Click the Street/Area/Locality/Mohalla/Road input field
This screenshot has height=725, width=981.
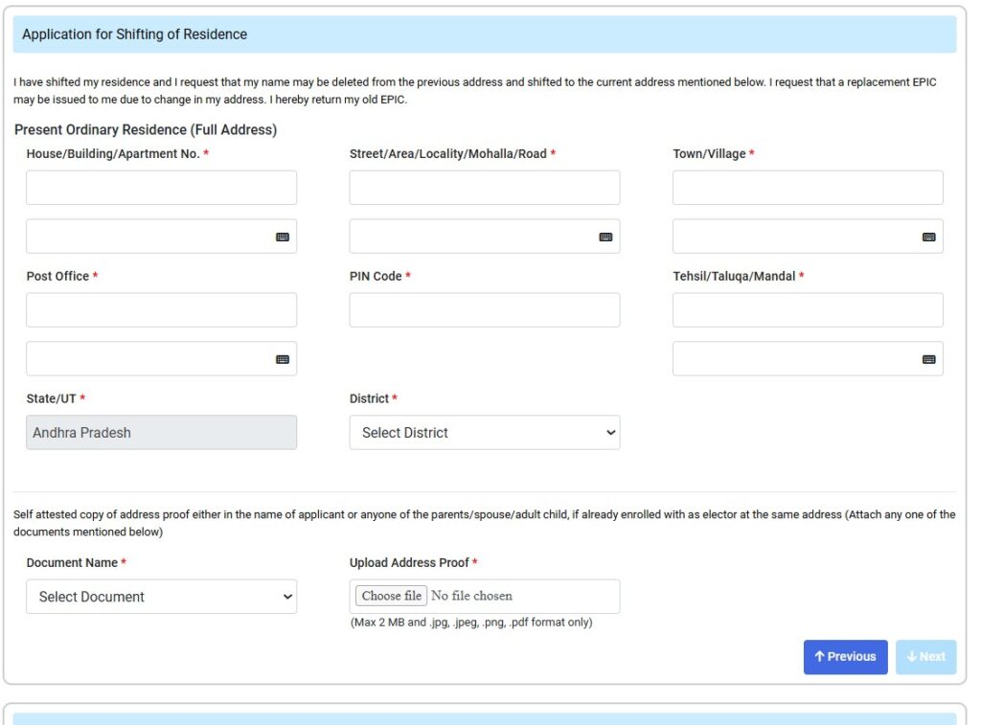pyautogui.click(x=484, y=187)
